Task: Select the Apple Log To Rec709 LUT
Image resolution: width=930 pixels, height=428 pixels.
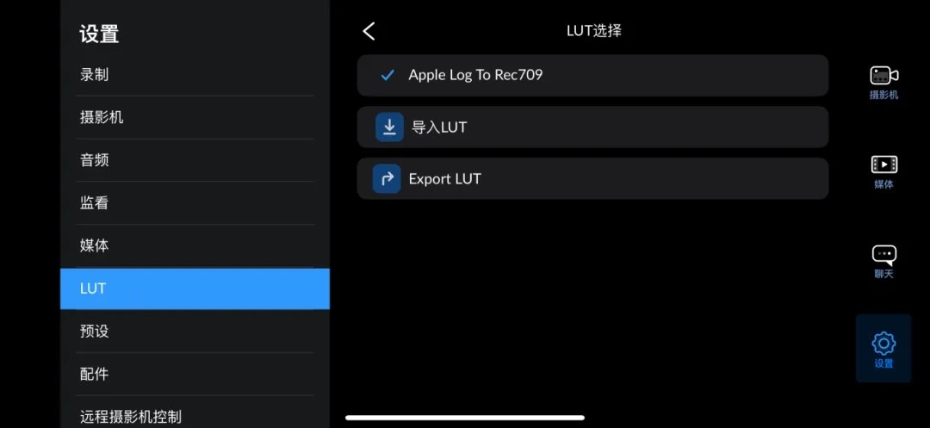Action: point(475,75)
